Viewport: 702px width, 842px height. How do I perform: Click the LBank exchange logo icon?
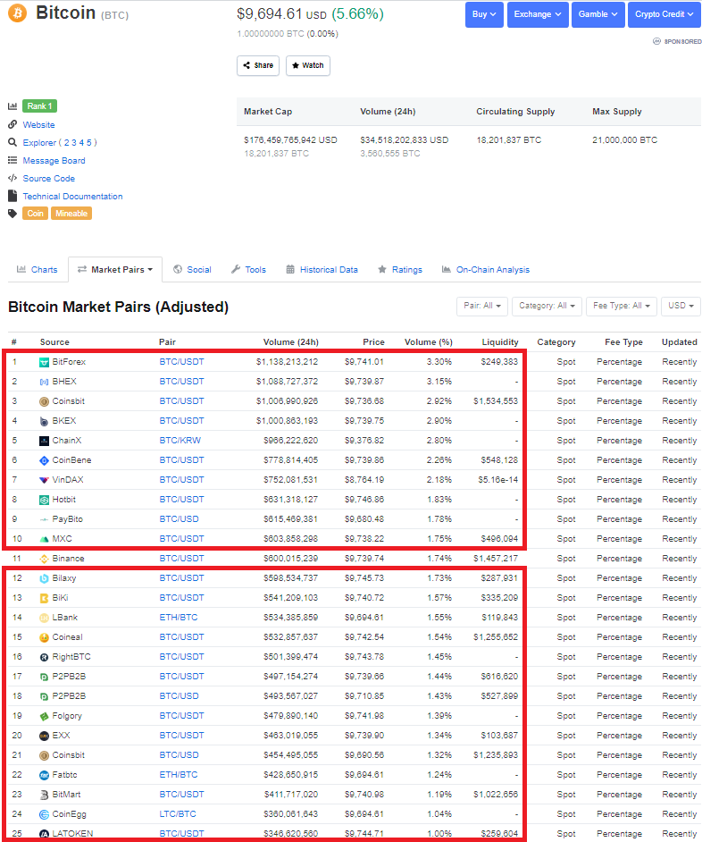coord(44,618)
